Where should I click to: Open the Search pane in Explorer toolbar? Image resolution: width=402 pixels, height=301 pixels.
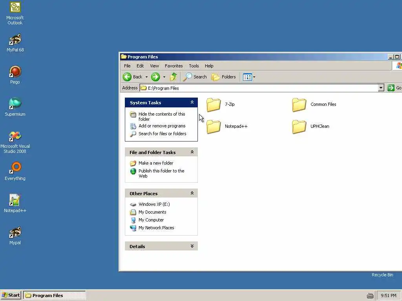pos(195,77)
